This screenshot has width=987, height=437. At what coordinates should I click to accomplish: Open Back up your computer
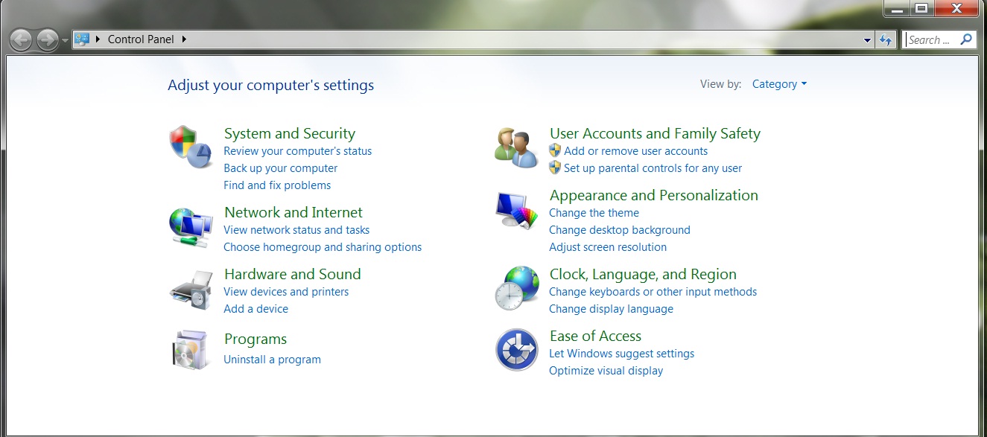280,168
